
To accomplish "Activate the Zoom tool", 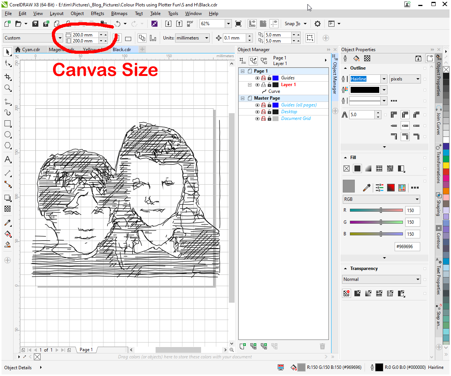I will click(8, 88).
